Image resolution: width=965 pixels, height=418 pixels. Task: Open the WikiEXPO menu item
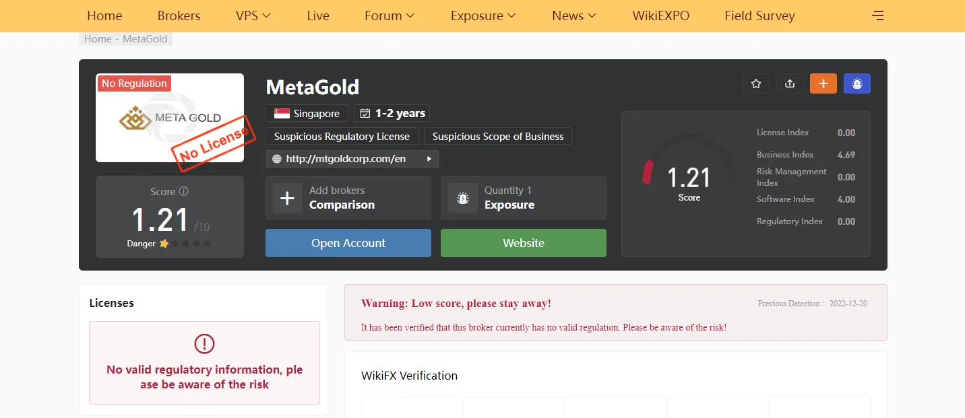click(661, 15)
